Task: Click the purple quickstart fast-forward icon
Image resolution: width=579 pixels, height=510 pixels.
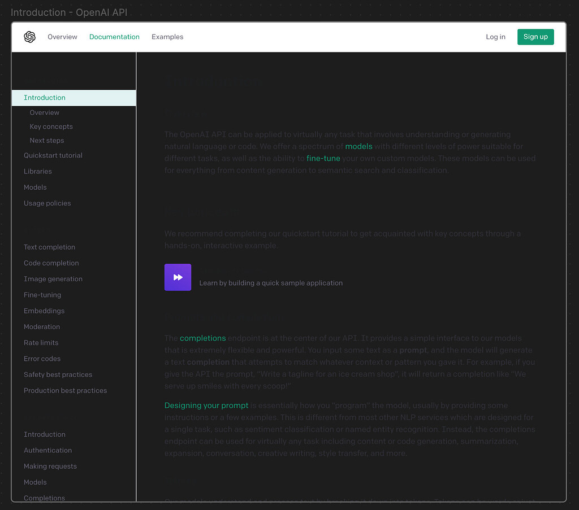Action: pyautogui.click(x=178, y=277)
